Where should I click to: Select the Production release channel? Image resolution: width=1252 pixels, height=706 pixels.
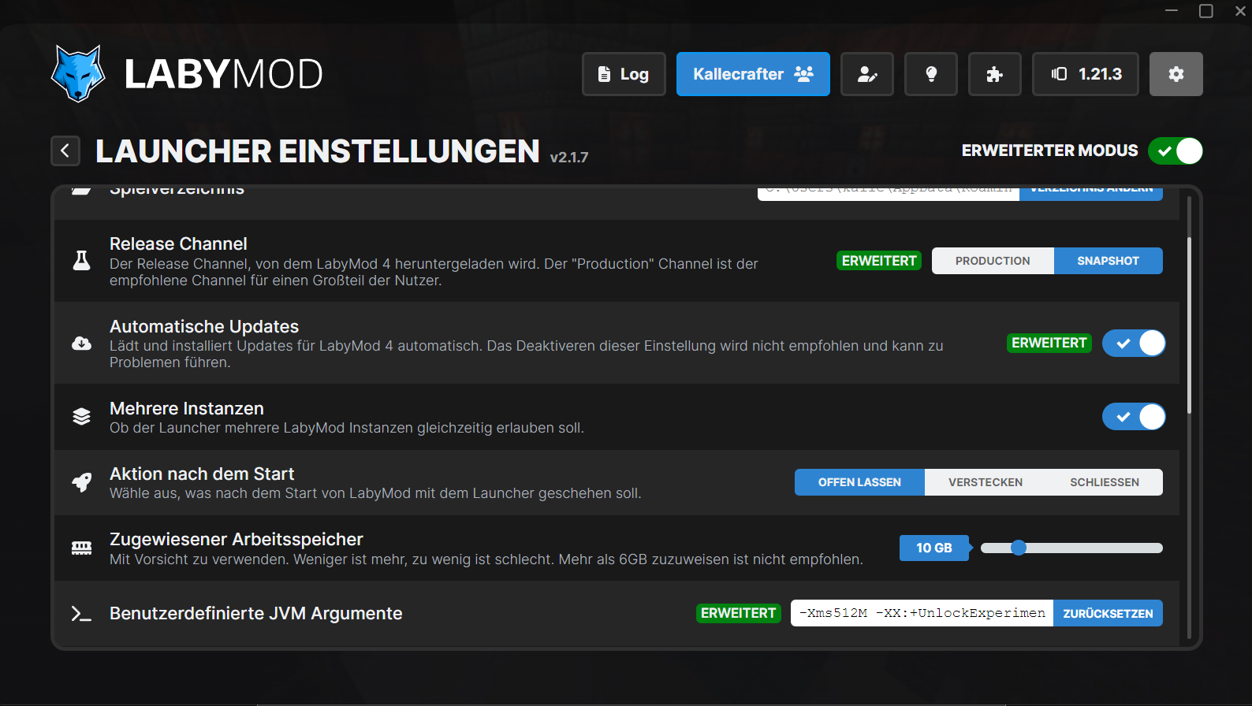tap(992, 261)
